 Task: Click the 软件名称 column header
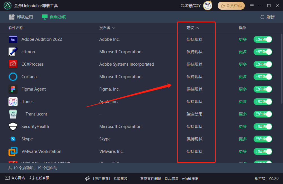(x=16, y=28)
